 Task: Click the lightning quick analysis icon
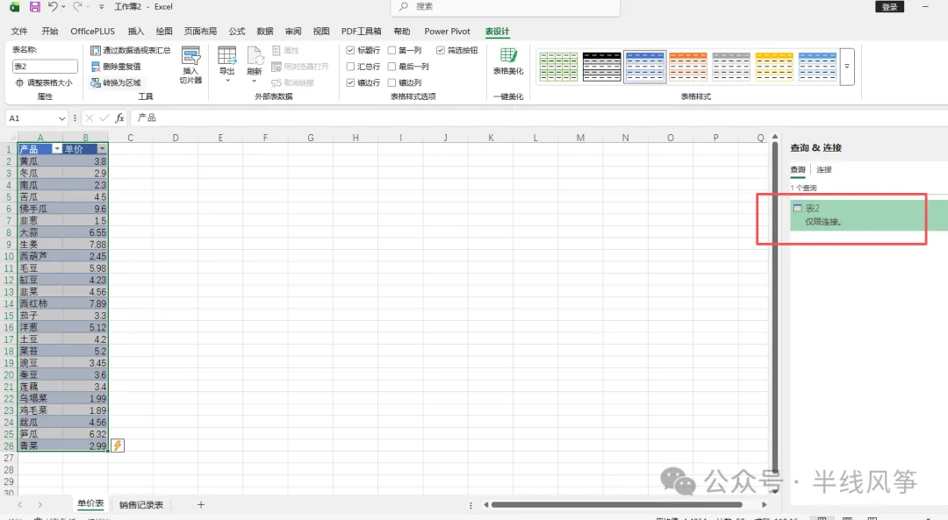[118, 445]
